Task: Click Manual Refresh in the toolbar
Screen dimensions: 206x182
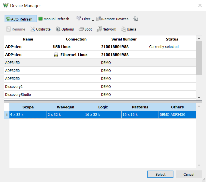Action: (54, 19)
